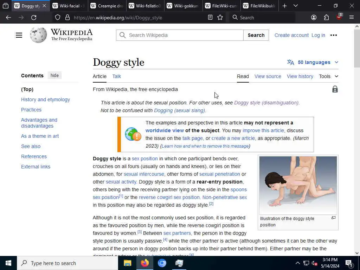Reload the page with the refresh icon
The height and width of the screenshot is (270, 360).
point(34,18)
